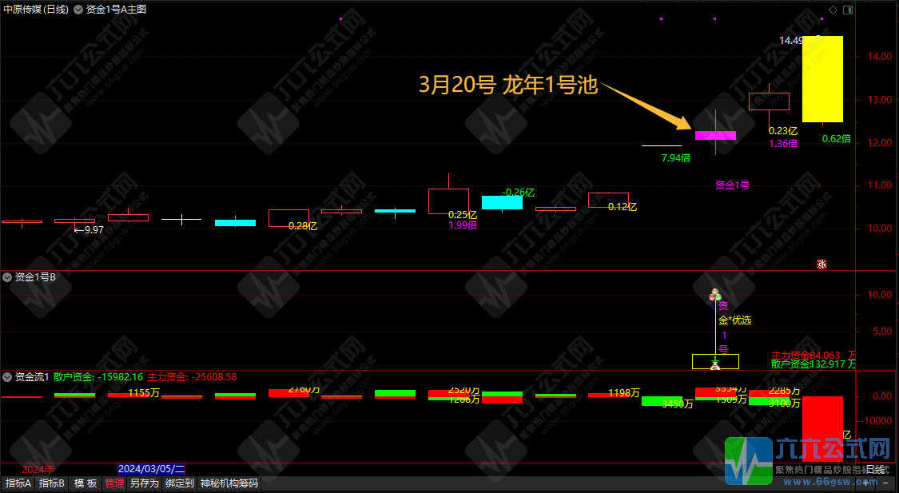Click the 绑定到 bind button
The width and height of the screenshot is (899, 493).
coord(179,483)
